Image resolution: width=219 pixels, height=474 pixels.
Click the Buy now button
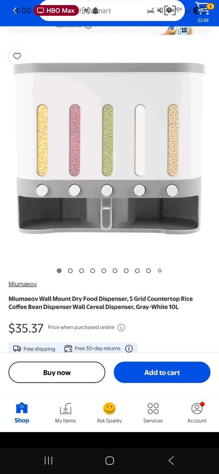click(57, 372)
